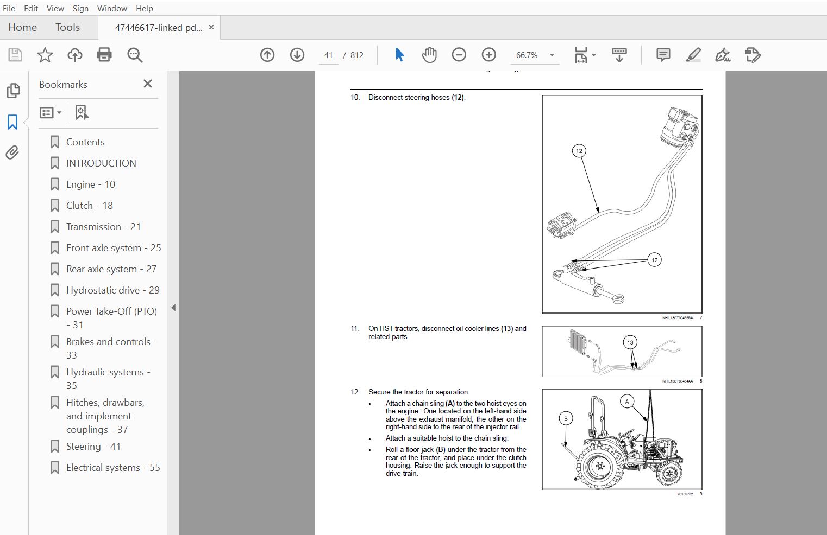Open the Window menu
827x535 pixels.
coord(112,8)
